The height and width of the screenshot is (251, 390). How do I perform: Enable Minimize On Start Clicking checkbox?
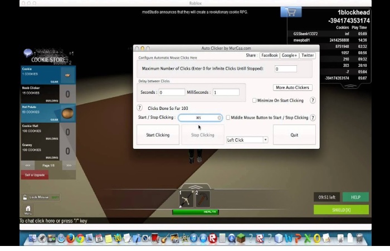pos(254,100)
